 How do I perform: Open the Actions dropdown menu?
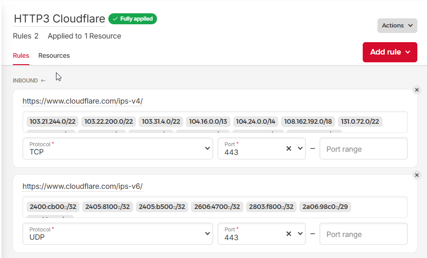[x=397, y=26]
